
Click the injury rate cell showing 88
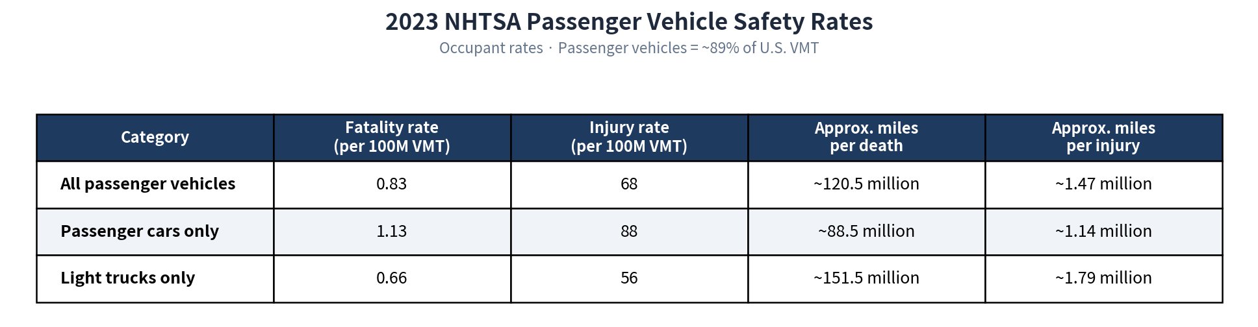coord(629,232)
